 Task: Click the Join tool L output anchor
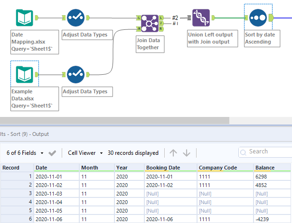click(161, 18)
